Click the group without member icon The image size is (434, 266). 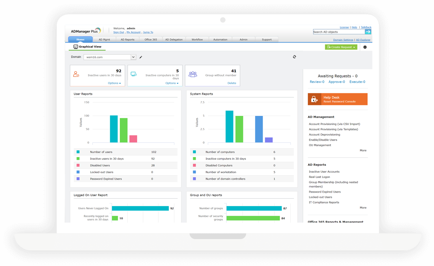193,74
